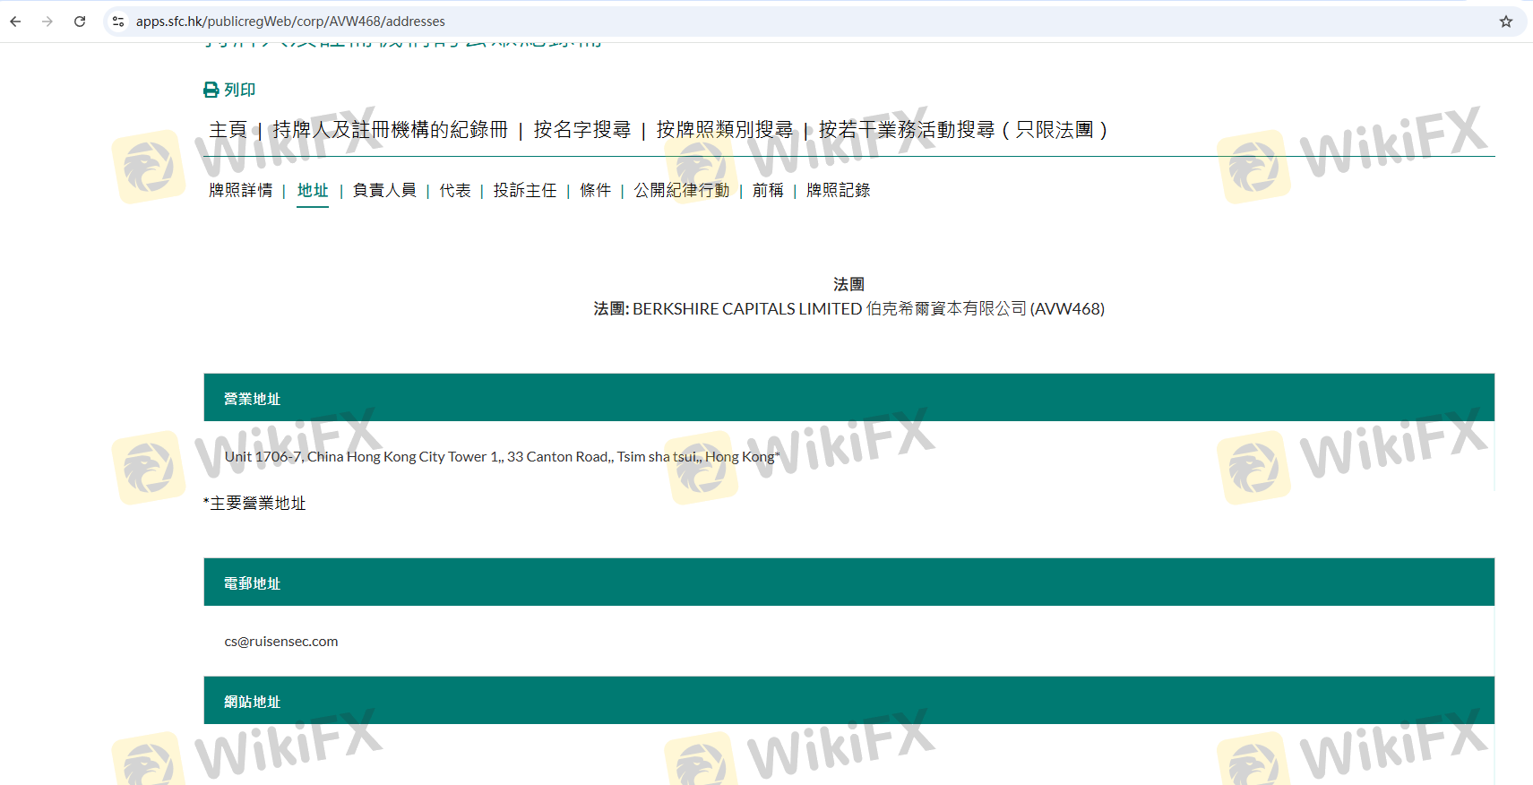Open the 主頁 home link
The width and height of the screenshot is (1533, 785).
(x=228, y=130)
